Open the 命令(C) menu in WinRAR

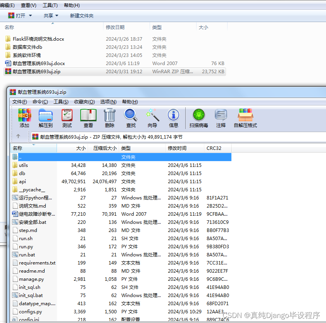(40, 102)
